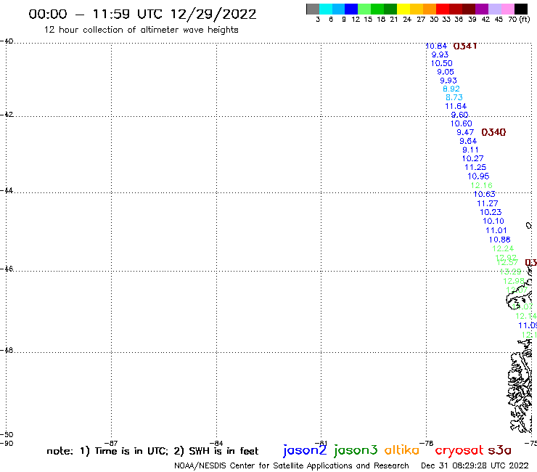Click the 11.25 wave height reading
The height and width of the screenshot is (472, 537).
[x=475, y=167]
